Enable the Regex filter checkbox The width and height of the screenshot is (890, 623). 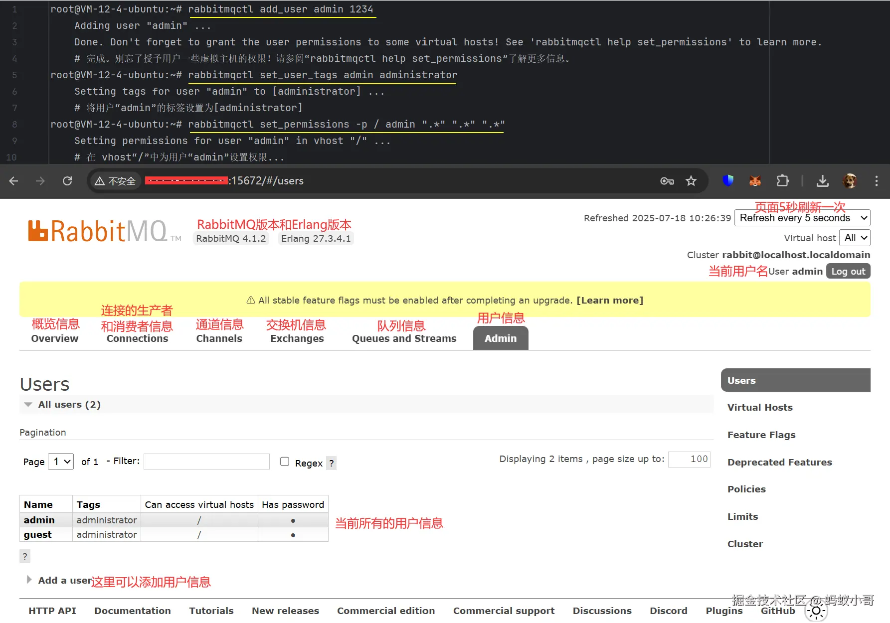tap(285, 462)
